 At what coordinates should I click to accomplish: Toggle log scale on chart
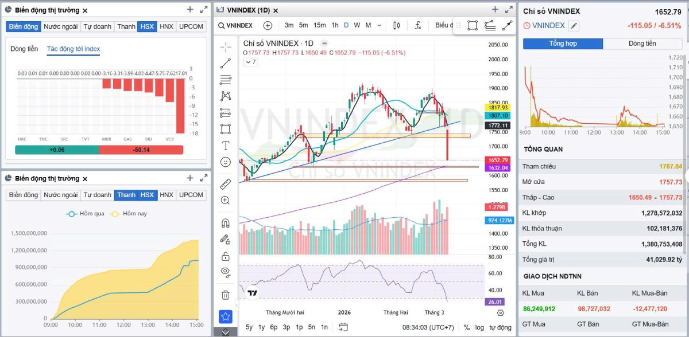tap(479, 327)
